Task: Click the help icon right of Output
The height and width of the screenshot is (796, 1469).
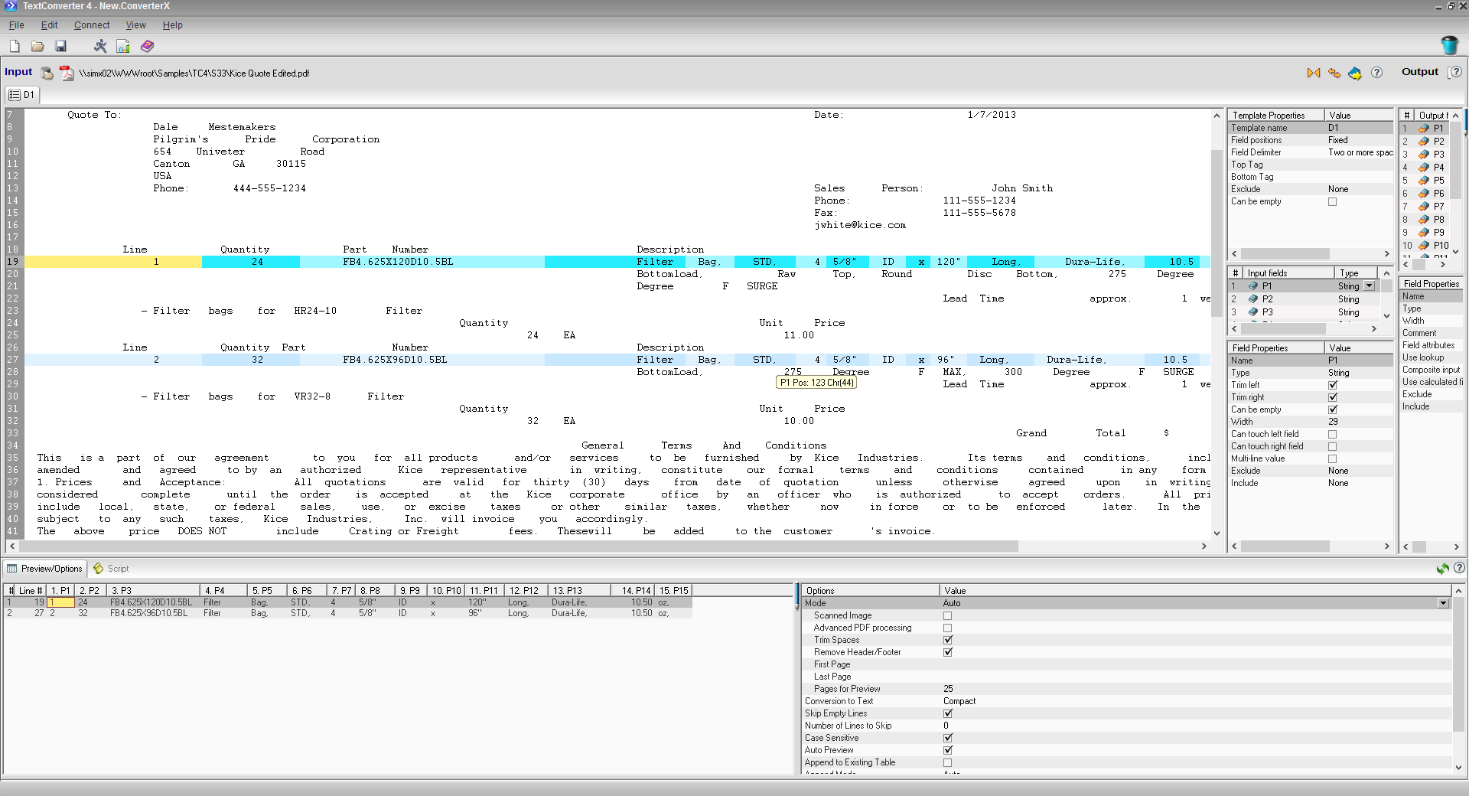Action: click(1456, 72)
